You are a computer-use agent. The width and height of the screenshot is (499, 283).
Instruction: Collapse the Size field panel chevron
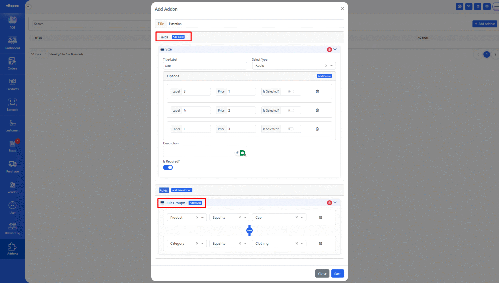pos(335,49)
